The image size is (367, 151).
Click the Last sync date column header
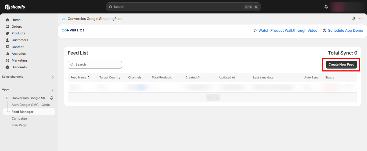263,77
